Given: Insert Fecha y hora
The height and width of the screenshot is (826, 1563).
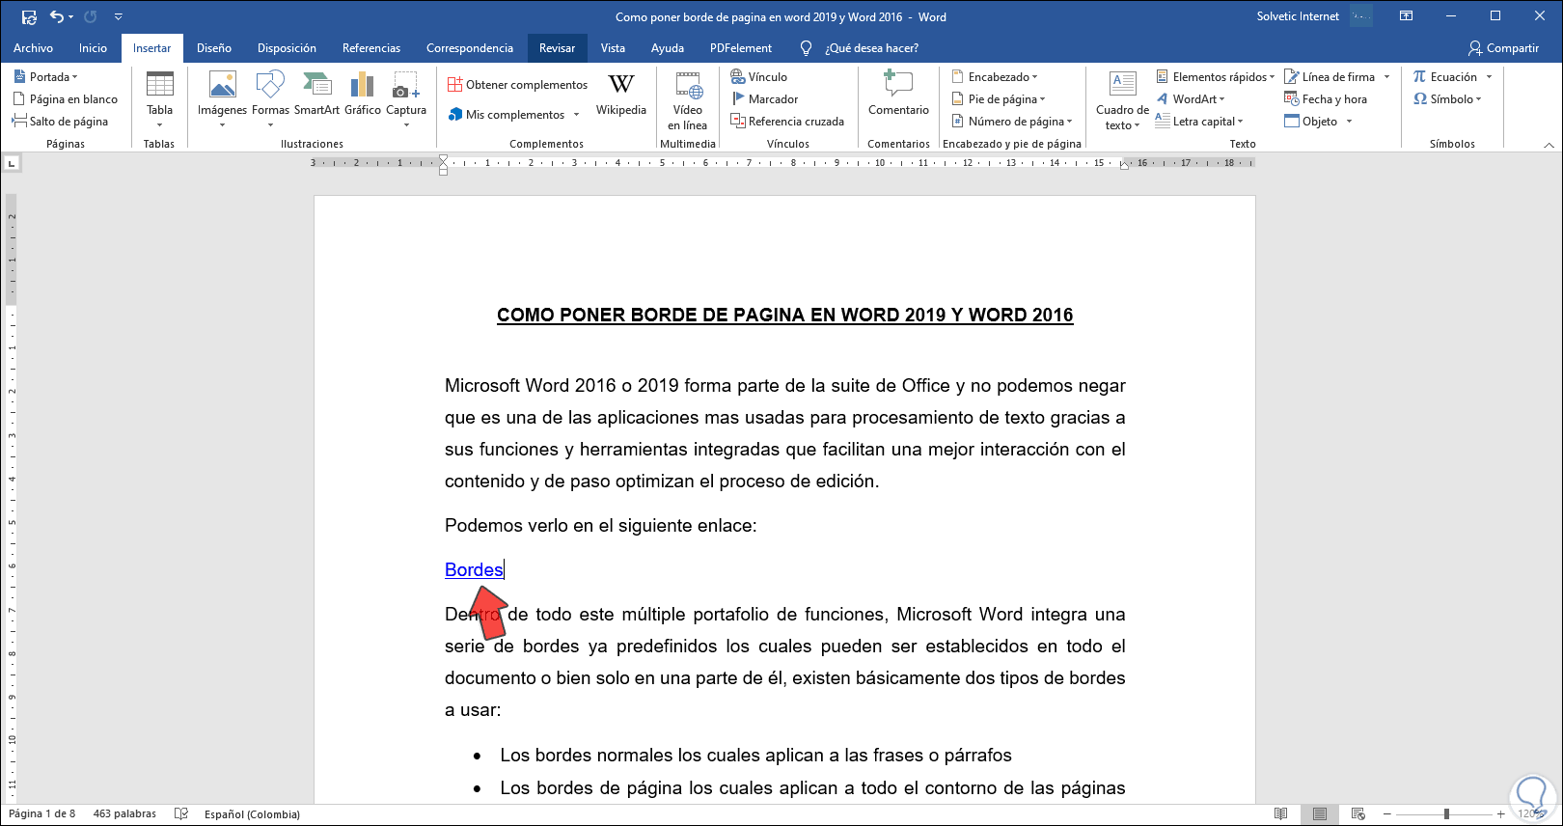Looking at the screenshot, I should 1326,99.
